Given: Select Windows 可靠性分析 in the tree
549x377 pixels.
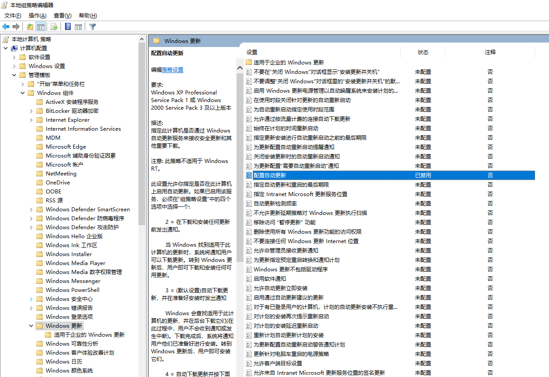Looking at the screenshot, I should [x=72, y=343].
